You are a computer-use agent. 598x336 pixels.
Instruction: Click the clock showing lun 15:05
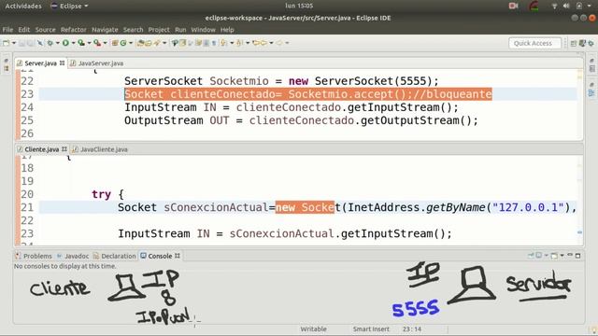299,6
